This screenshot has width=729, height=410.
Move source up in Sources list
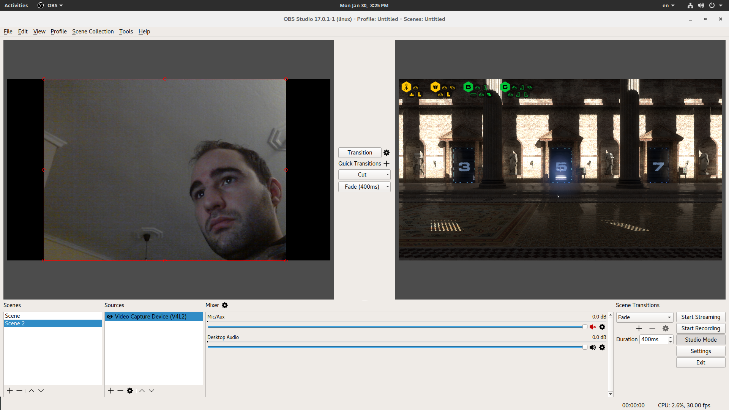point(142,391)
